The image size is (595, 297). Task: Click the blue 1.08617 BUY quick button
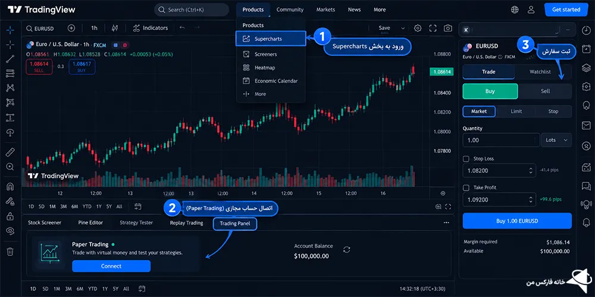82,67
